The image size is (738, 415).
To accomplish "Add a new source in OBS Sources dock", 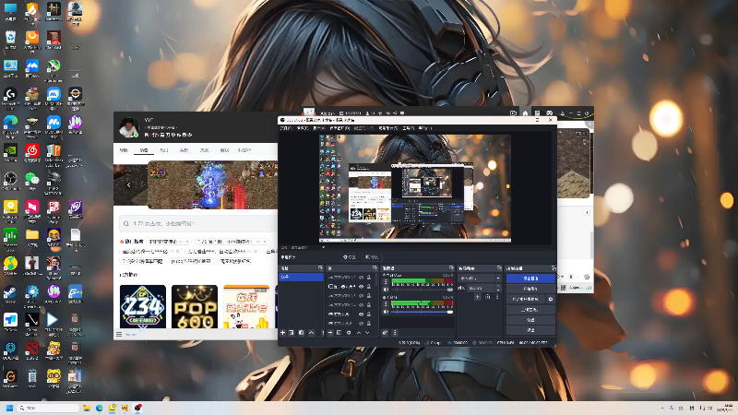I will point(330,333).
